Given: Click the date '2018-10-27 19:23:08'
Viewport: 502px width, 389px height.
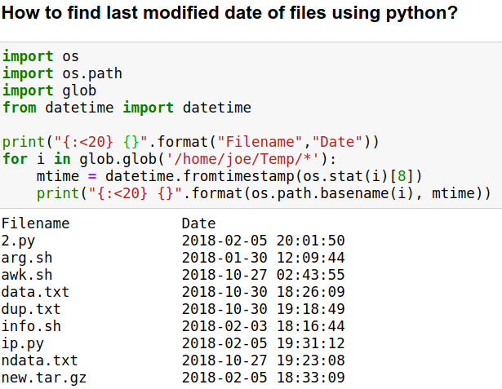Looking at the screenshot, I should 263,360.
